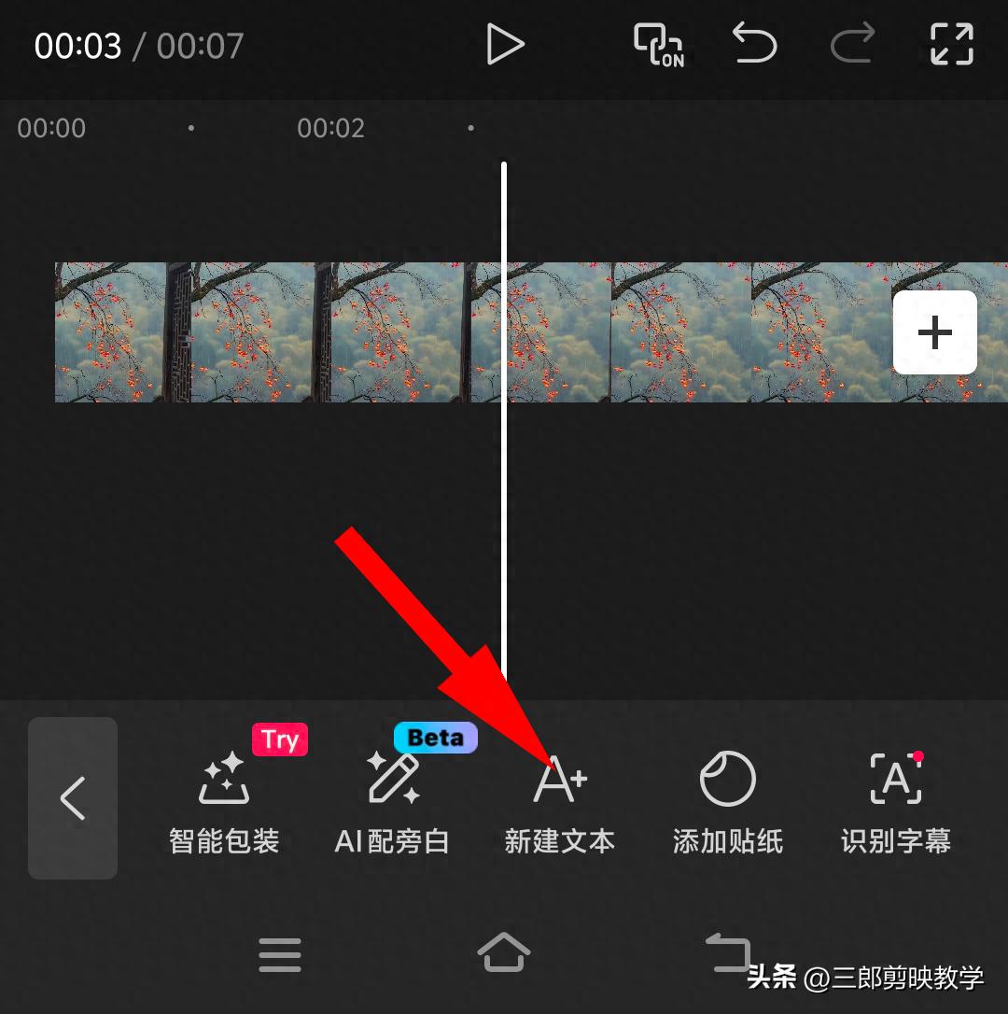Open AI配旁白 narration tool

pyautogui.click(x=392, y=803)
